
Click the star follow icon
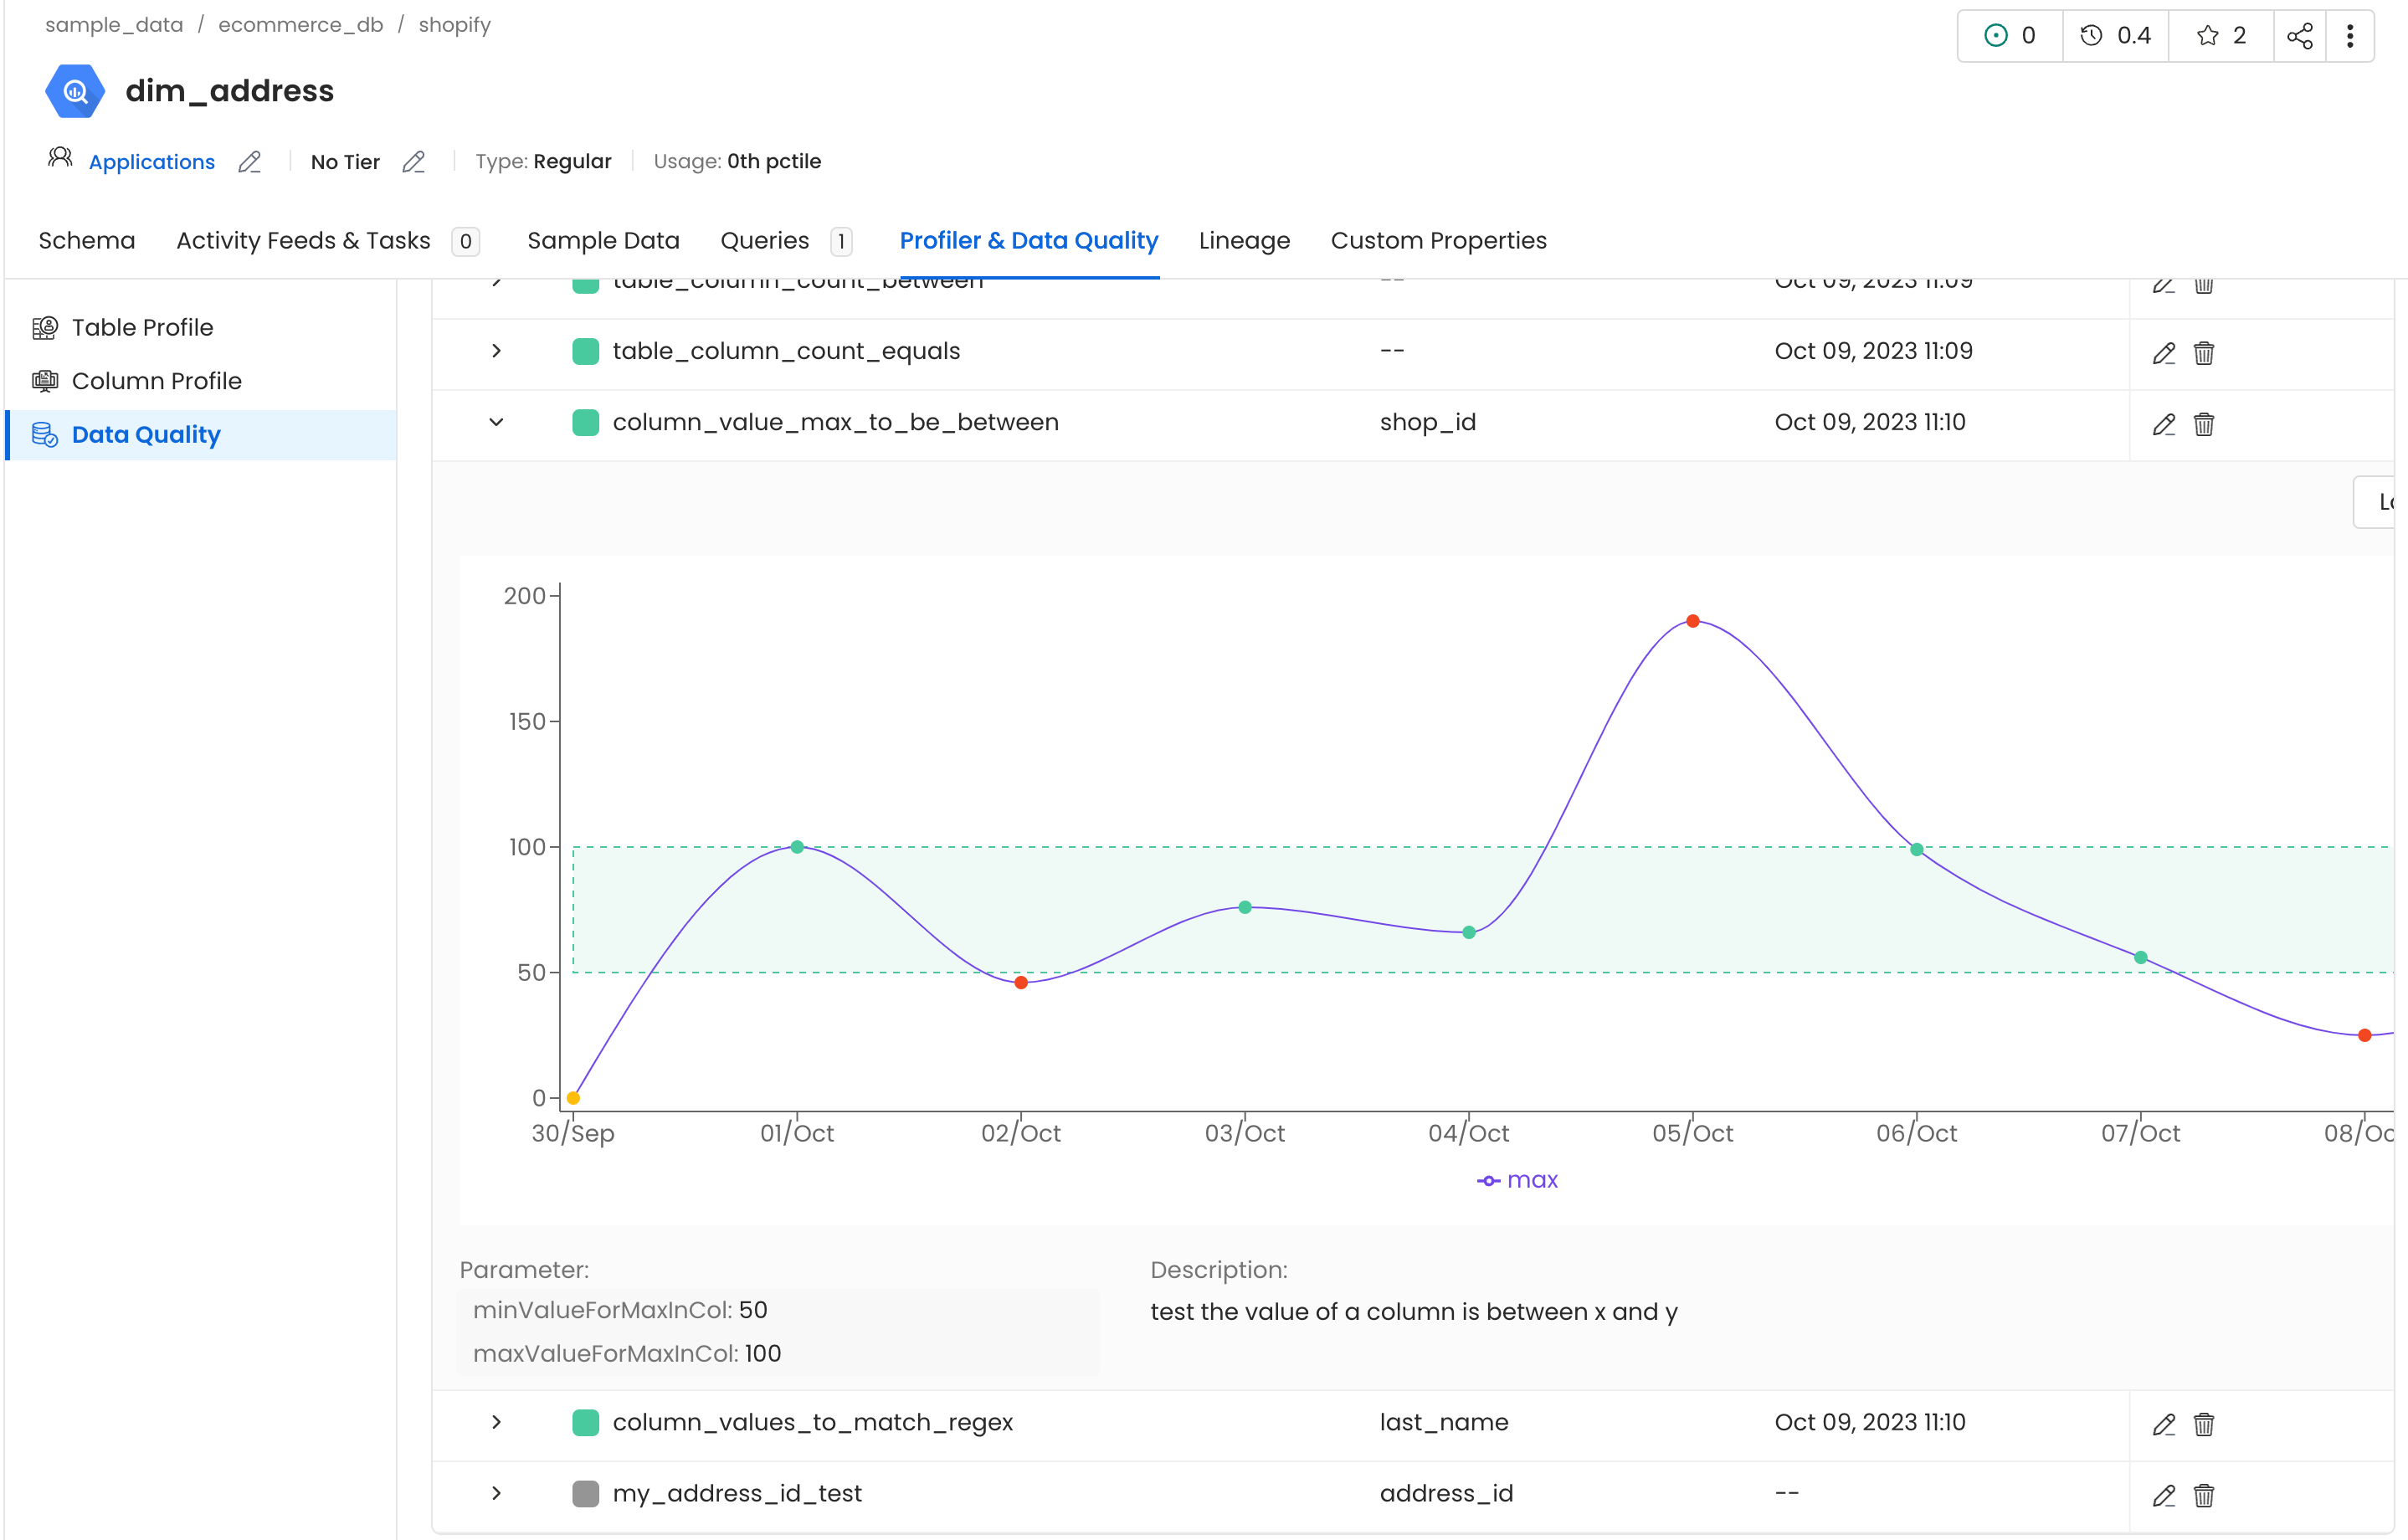point(2207,36)
